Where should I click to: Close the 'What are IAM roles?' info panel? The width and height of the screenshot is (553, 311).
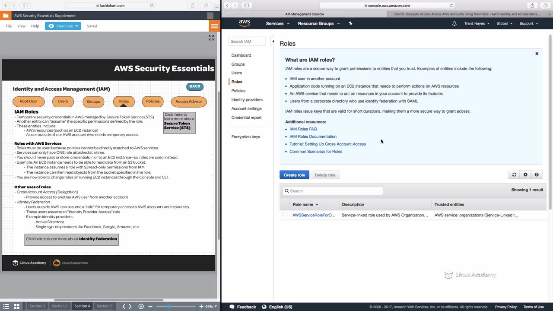[x=537, y=54]
